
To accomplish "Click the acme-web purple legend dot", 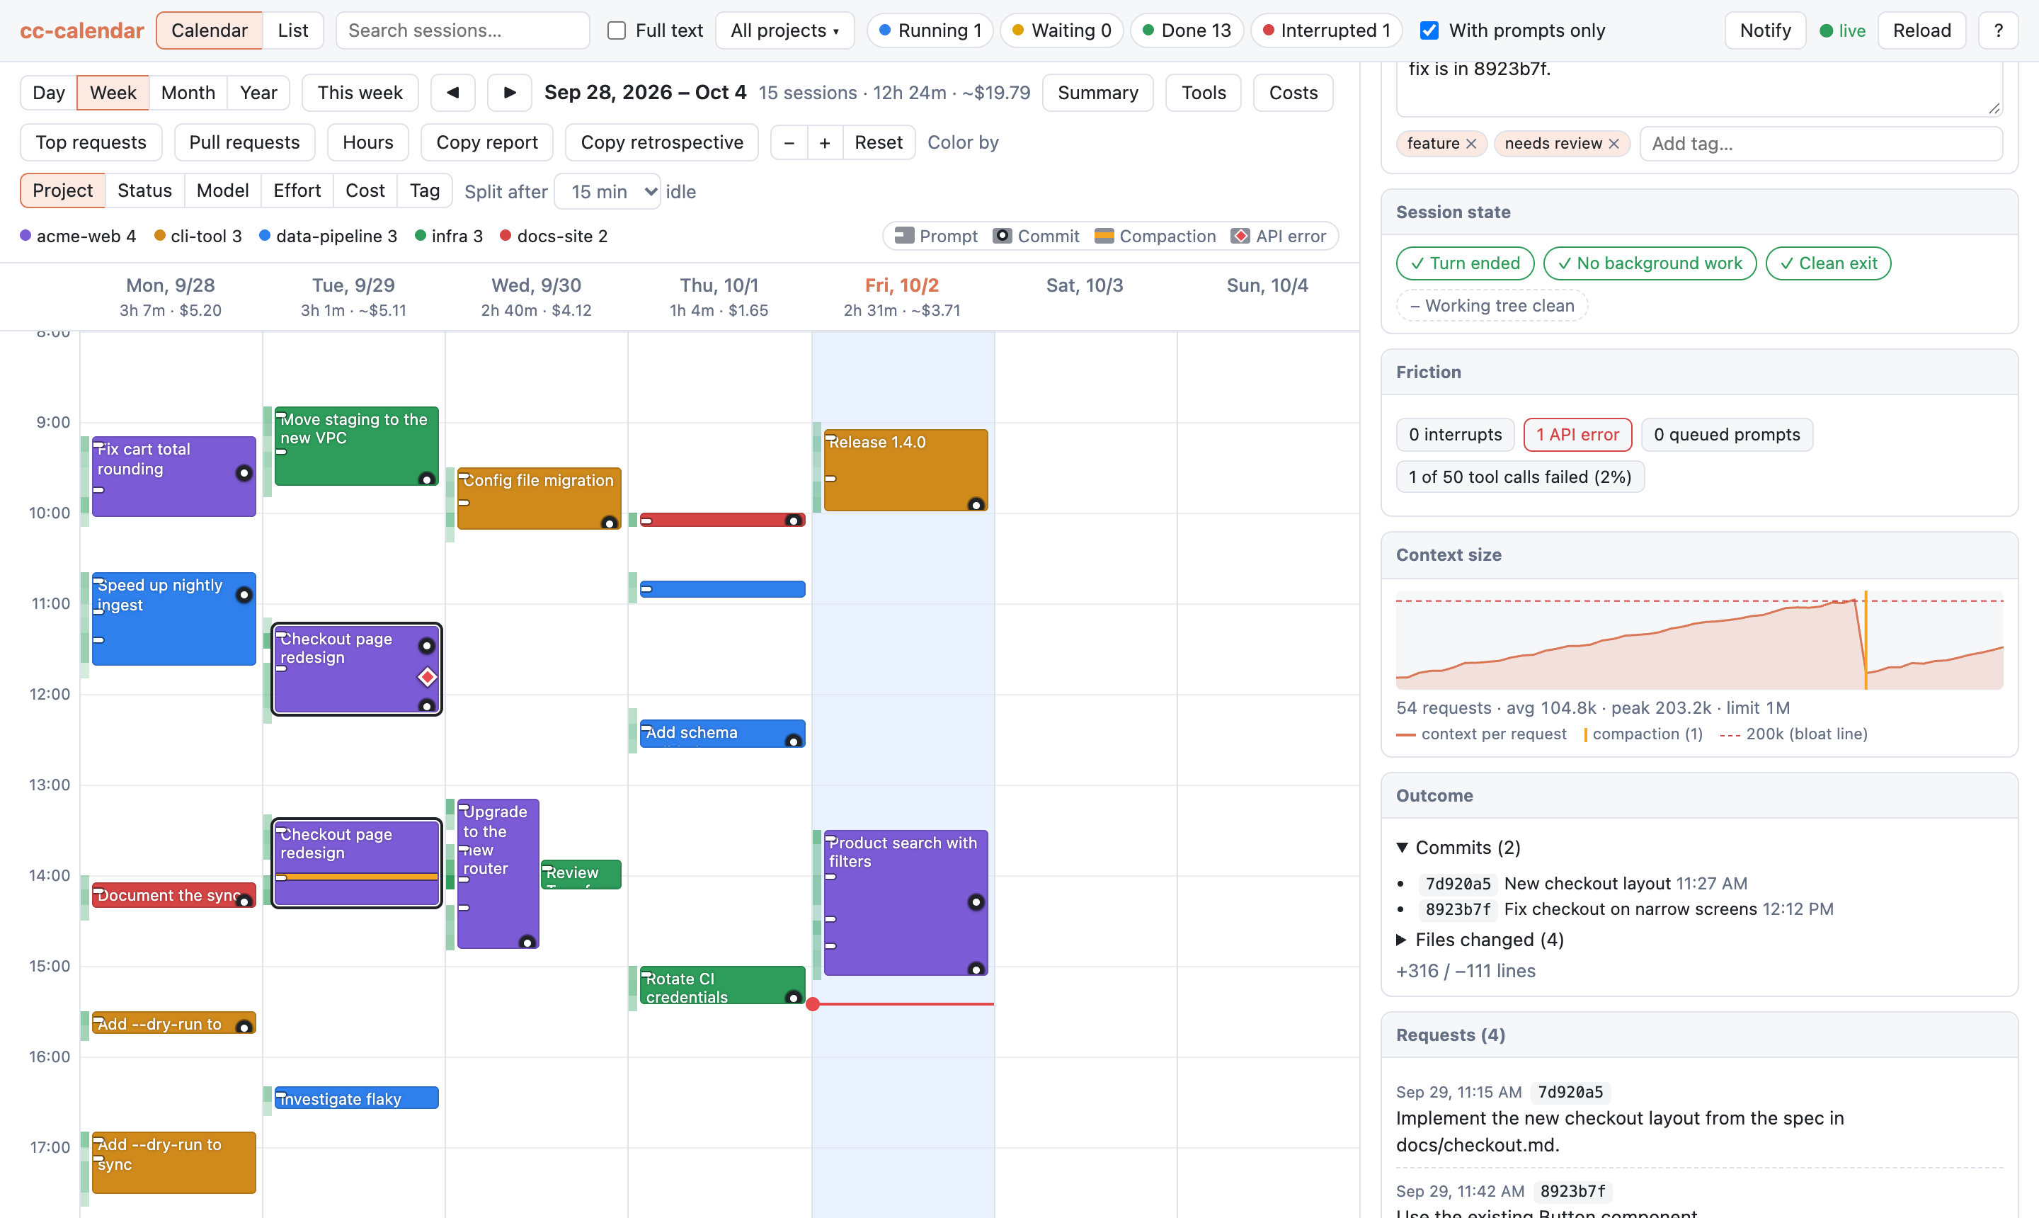I will tap(25, 236).
